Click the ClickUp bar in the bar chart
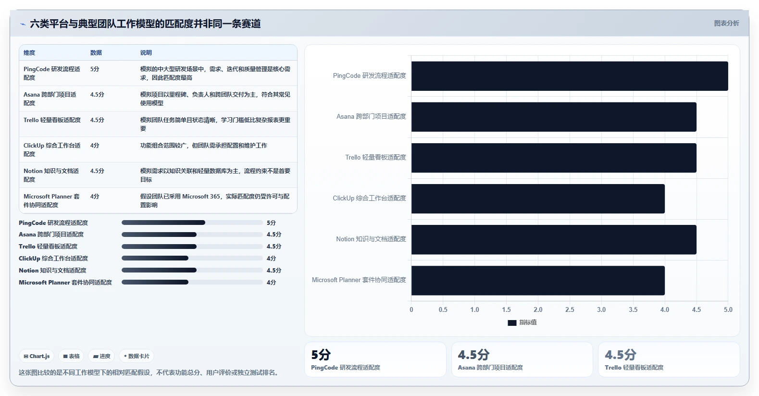 click(538, 198)
